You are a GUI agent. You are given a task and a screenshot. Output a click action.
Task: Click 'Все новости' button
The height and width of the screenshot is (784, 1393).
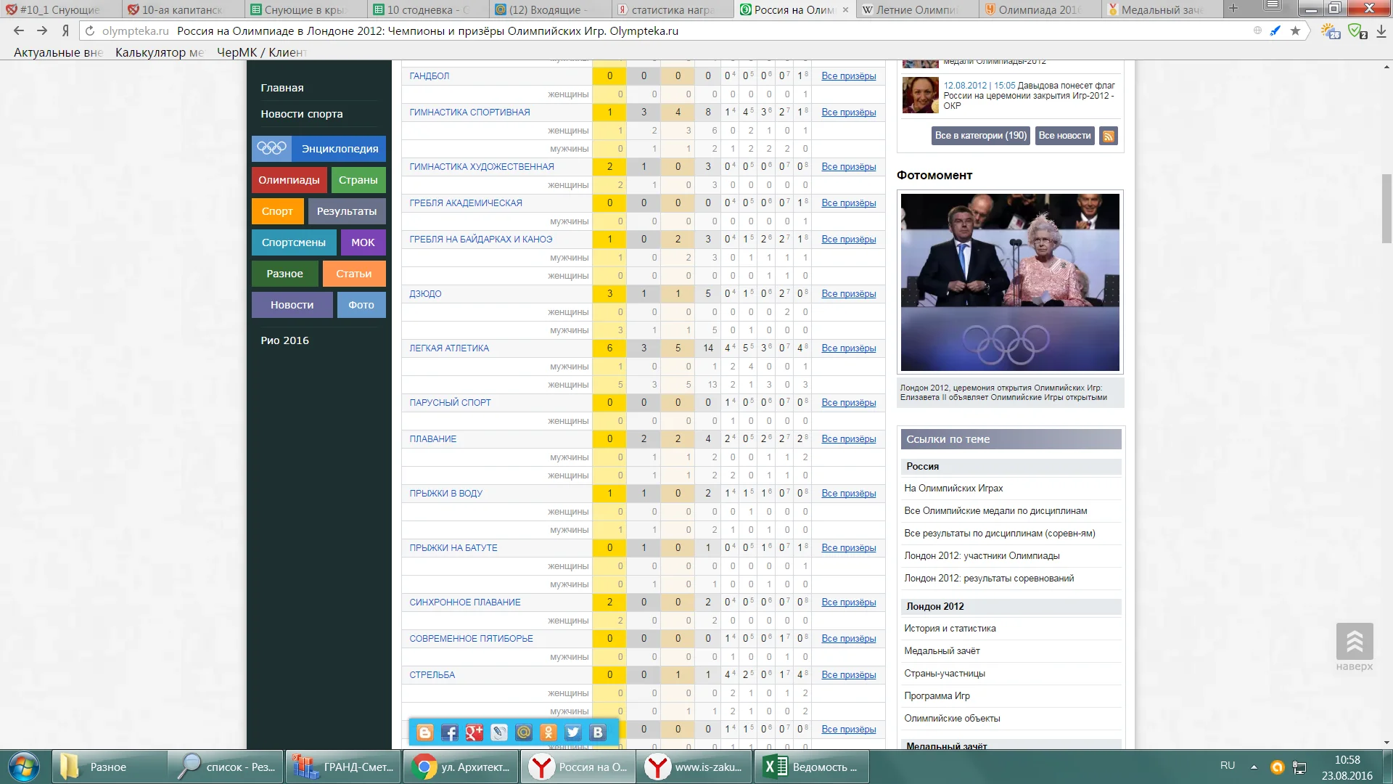click(1064, 136)
